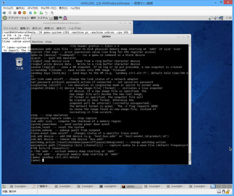Click the '(qemu) sendkey ctrl-alt-delete' line

[x=55, y=157]
